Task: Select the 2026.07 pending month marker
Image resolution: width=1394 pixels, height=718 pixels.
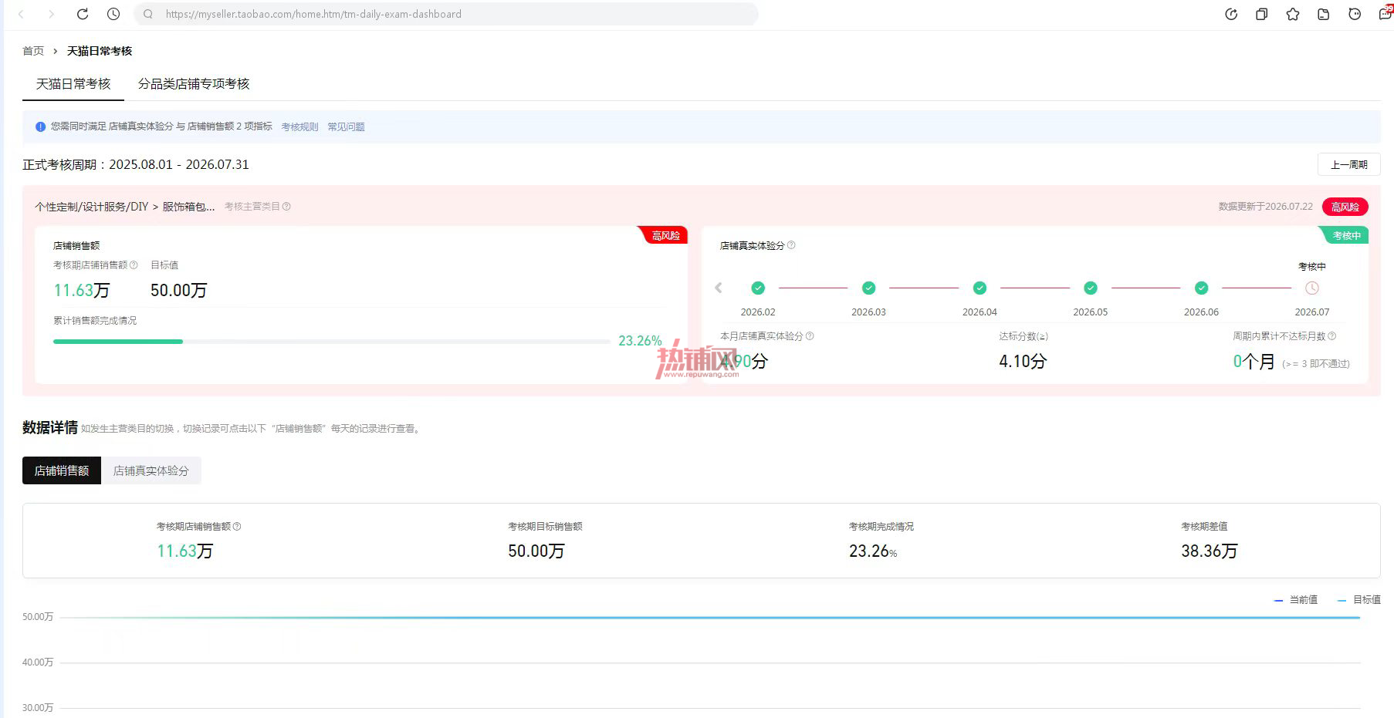Action: (1312, 288)
